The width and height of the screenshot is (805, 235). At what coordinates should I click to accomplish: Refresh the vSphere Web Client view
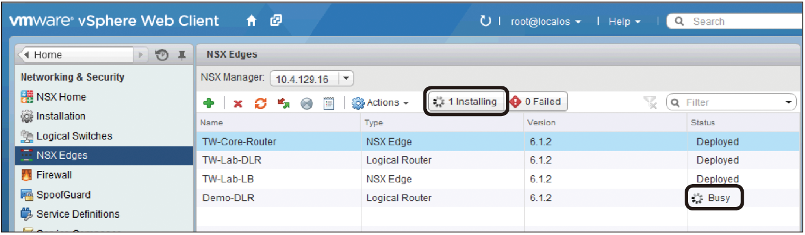pos(485,21)
